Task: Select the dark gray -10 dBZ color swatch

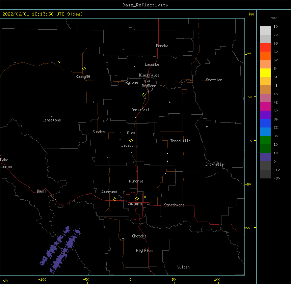Action: (x=265, y=174)
